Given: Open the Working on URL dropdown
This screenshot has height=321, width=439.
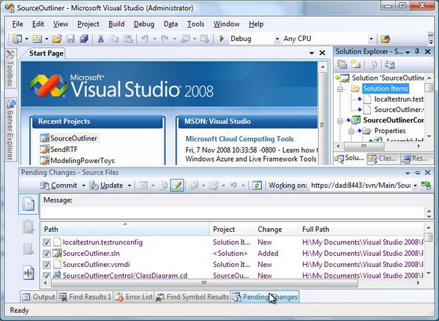Looking at the screenshot, I should pos(415,186).
